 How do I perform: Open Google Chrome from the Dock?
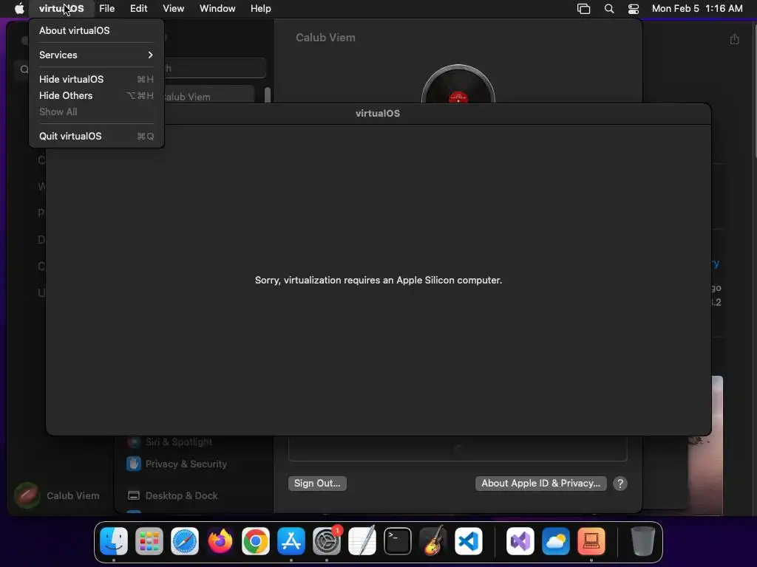pyautogui.click(x=255, y=541)
